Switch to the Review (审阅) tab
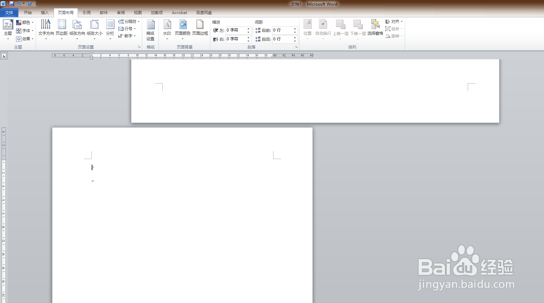The width and height of the screenshot is (544, 303). (121, 13)
